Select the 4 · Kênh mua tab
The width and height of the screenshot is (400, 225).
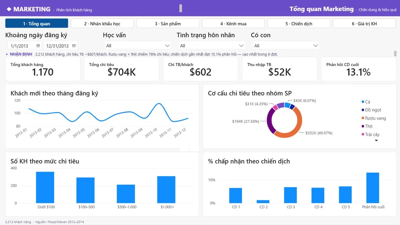click(x=233, y=23)
